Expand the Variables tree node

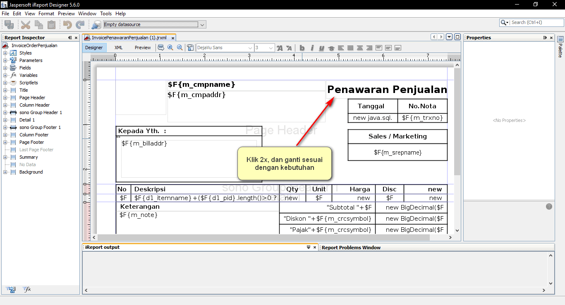(5, 75)
